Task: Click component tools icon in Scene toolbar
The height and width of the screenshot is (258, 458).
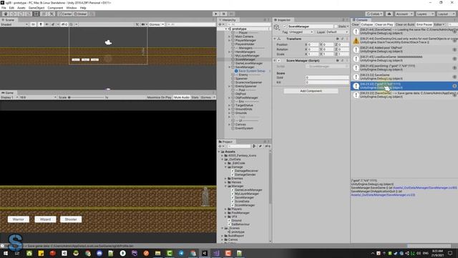Action: (x=137, y=24)
